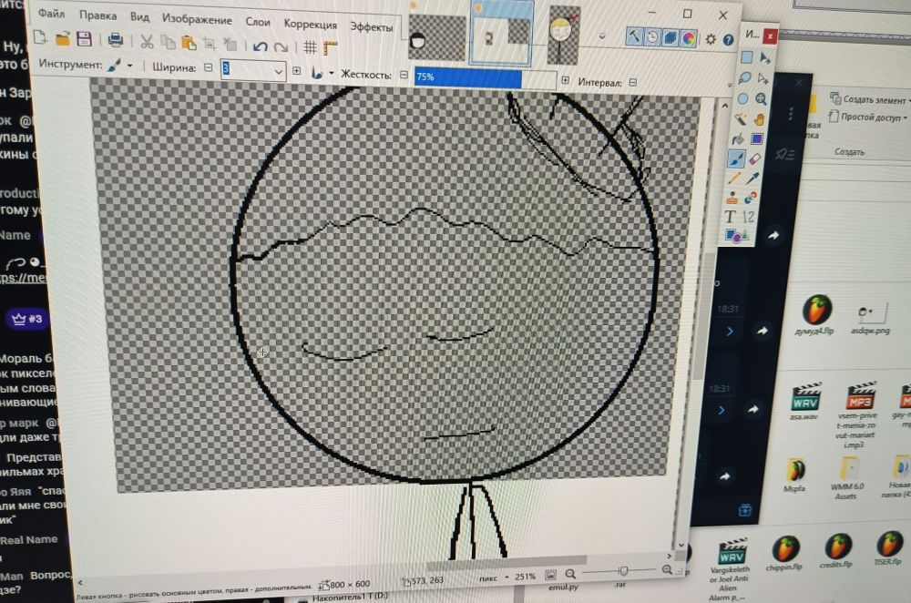Image resolution: width=911 pixels, height=603 pixels.
Task: Open the Paint.NET settings gear
Action: tap(711, 39)
